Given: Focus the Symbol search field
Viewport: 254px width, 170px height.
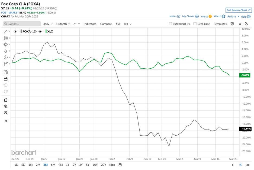Looking at the screenshot, I should coord(22,24).
